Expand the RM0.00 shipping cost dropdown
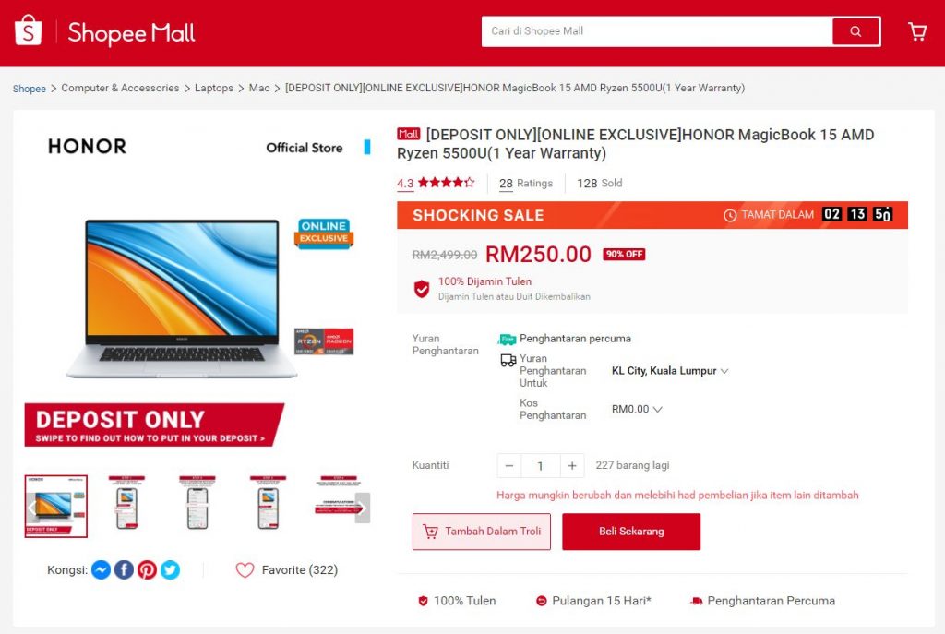This screenshot has height=634, width=945. [x=637, y=409]
